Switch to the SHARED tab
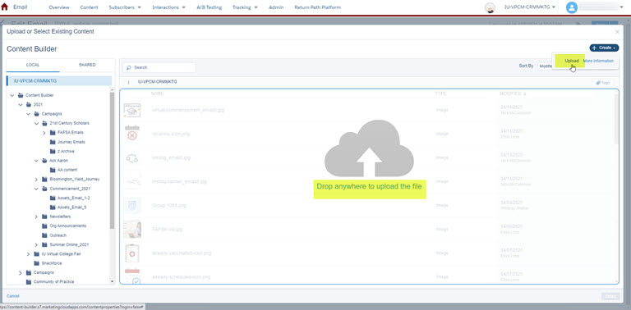Image resolution: width=631 pixels, height=310 pixels. 87,65
